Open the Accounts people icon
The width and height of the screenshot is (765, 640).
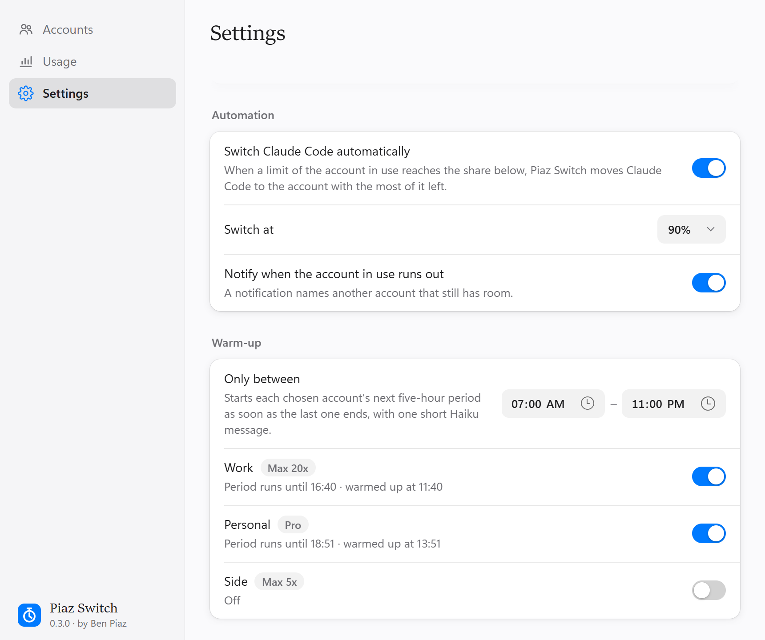click(26, 29)
